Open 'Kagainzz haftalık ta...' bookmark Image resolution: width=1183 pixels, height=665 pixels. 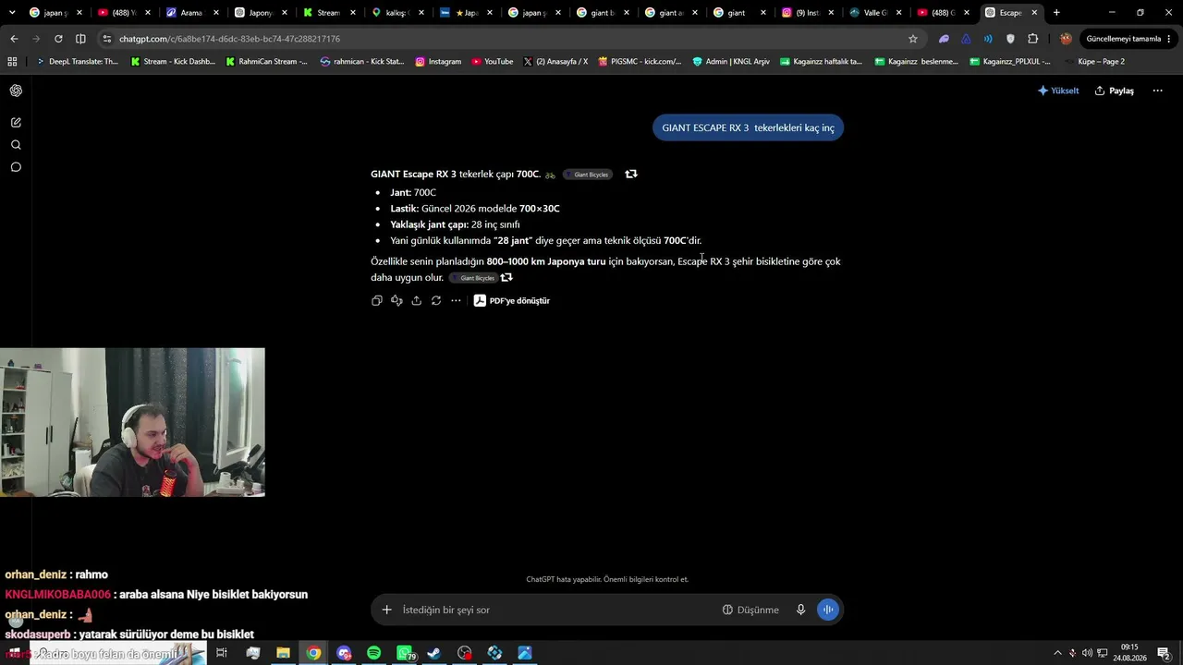[821, 62]
